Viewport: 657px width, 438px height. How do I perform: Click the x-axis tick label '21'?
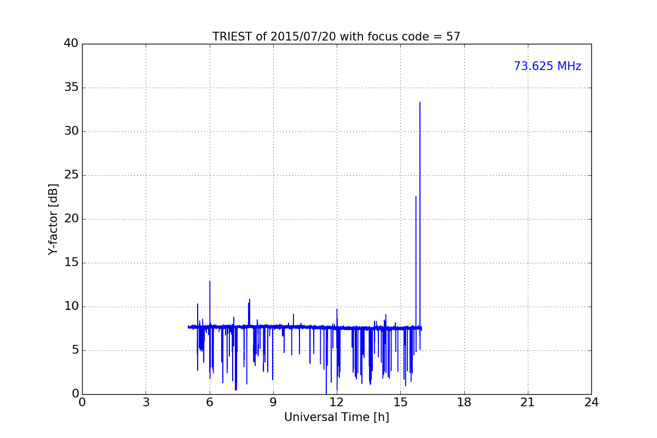coord(528,402)
